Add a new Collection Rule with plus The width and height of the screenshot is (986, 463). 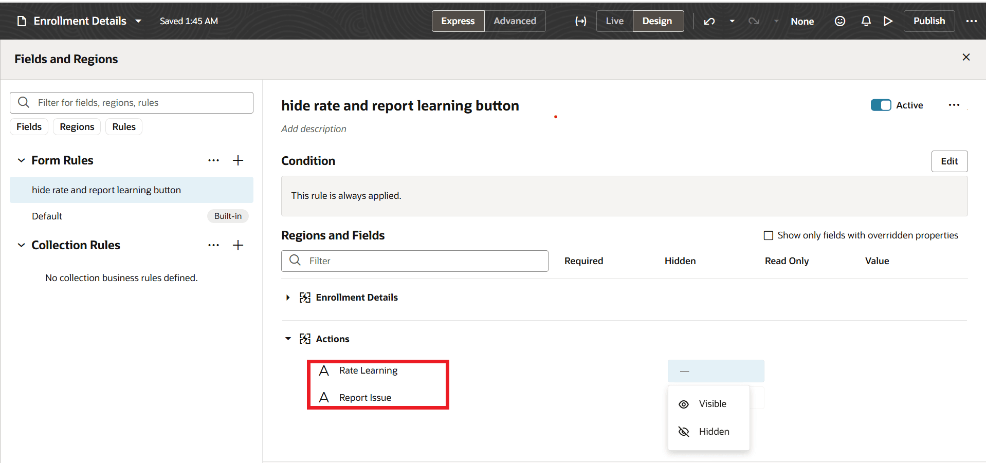click(x=238, y=245)
